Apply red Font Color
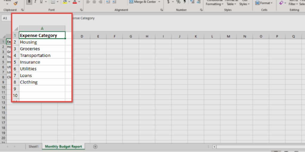Image resolution: width=305 pixels, height=152 pixels. (74, 2)
